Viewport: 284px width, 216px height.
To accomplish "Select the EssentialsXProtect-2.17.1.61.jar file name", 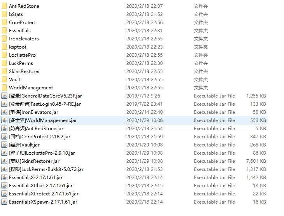I will 44,193.
